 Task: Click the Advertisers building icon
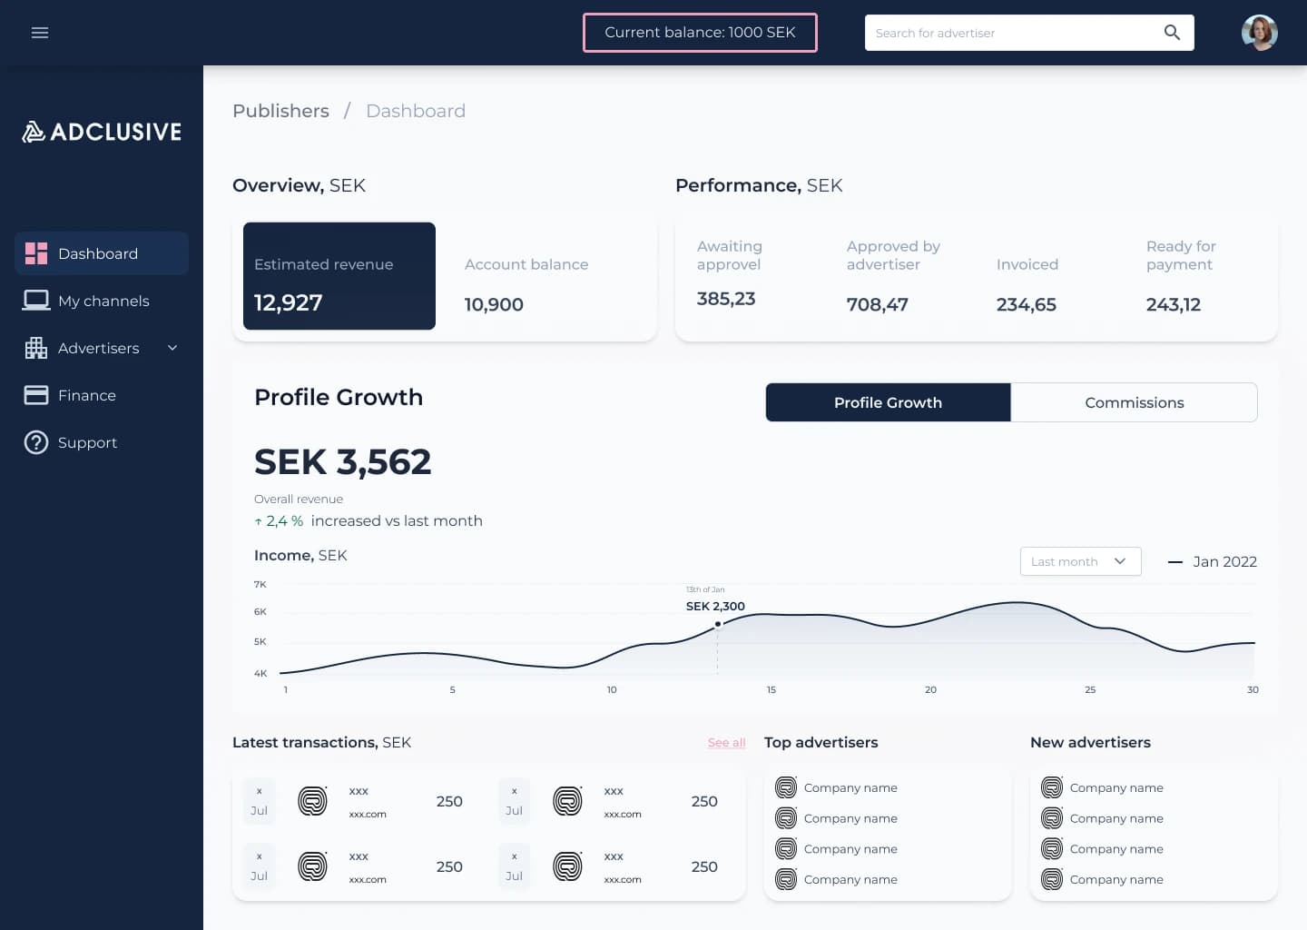pos(36,348)
